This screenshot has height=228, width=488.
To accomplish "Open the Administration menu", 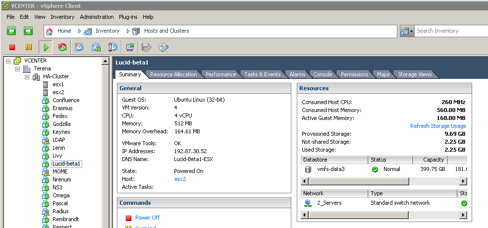I will tap(97, 17).
